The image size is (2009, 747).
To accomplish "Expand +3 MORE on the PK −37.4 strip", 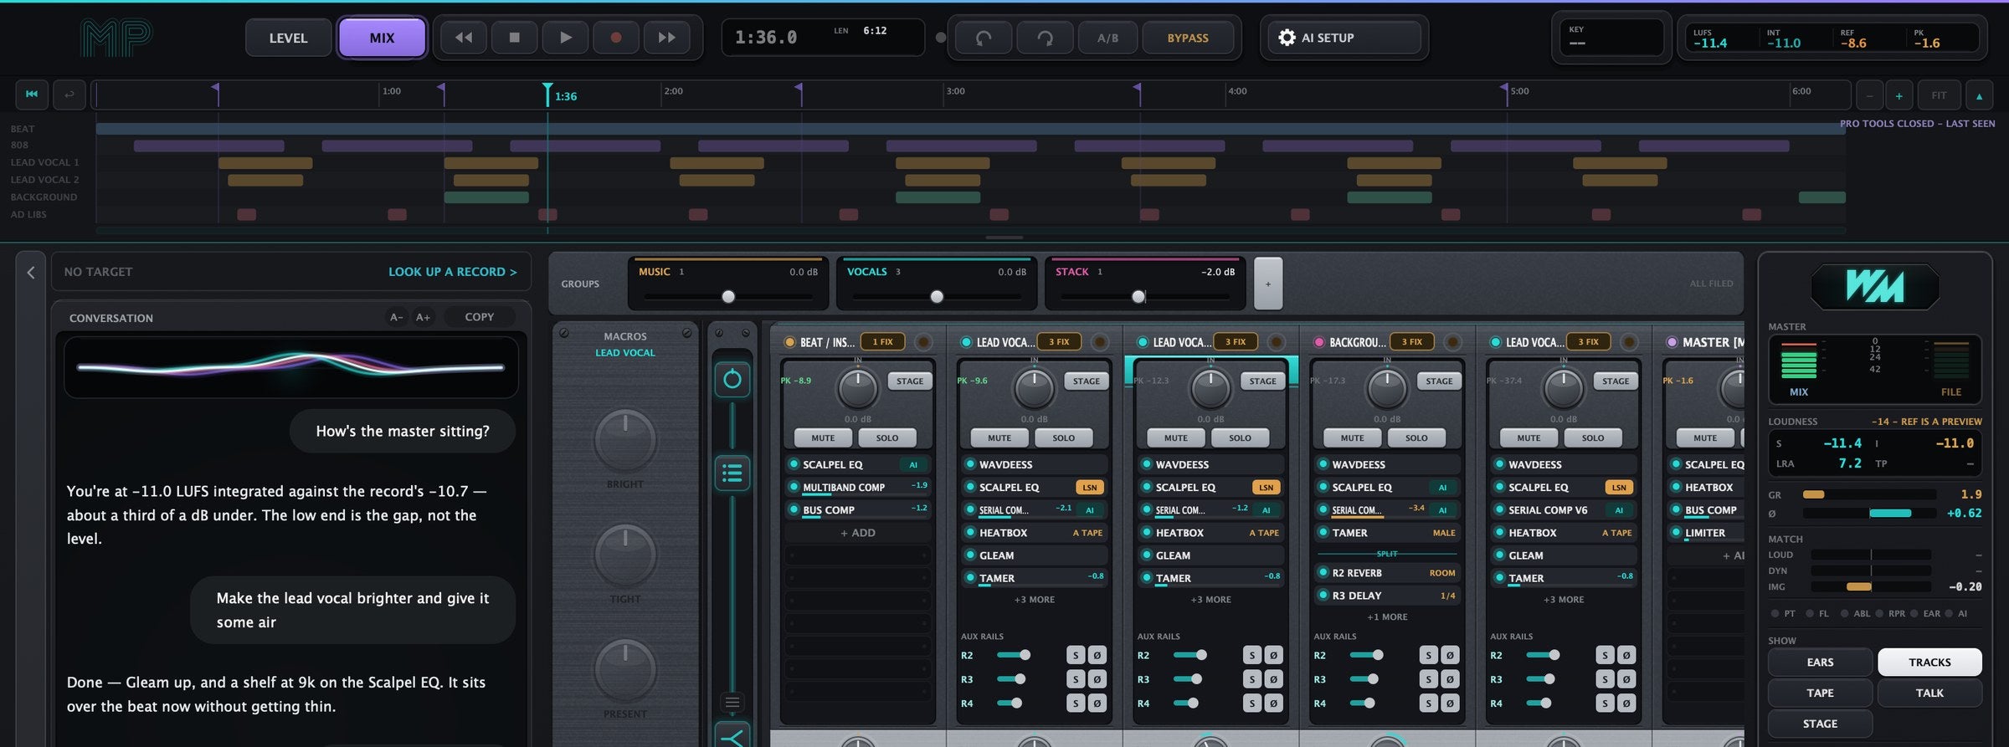I will [x=1564, y=600].
